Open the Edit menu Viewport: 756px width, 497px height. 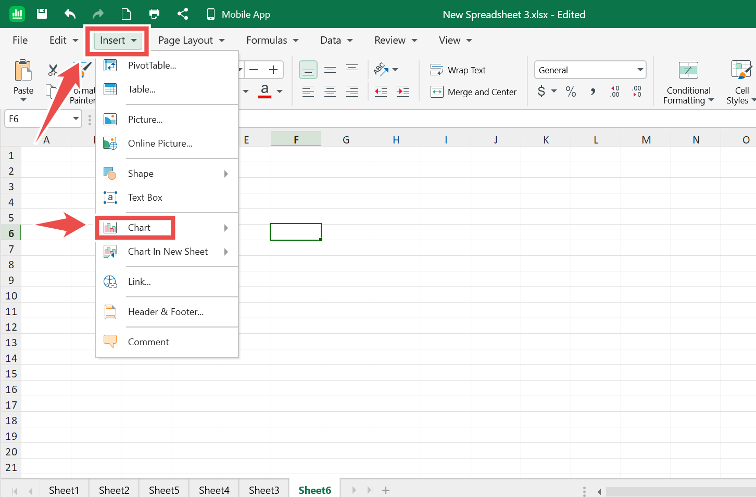(64, 40)
